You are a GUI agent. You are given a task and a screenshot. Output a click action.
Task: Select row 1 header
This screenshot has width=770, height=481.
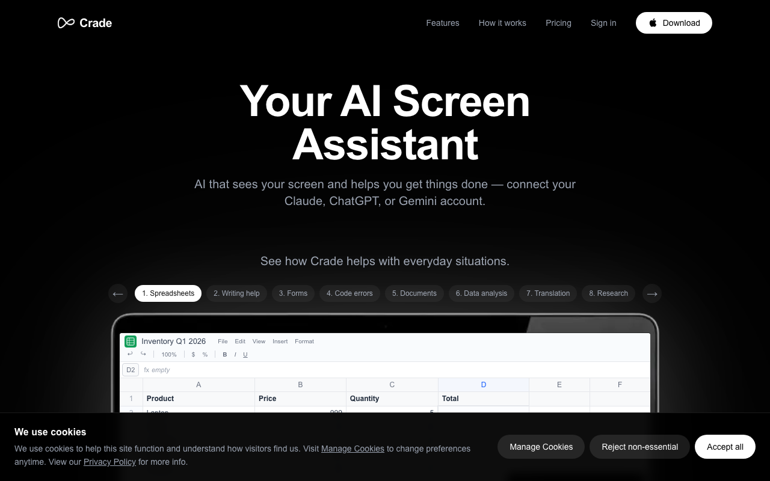click(131, 399)
